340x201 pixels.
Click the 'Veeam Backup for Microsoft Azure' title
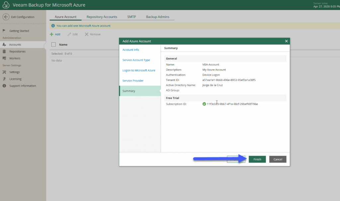49,5
